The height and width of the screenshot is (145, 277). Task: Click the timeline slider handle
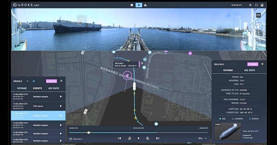89,132
